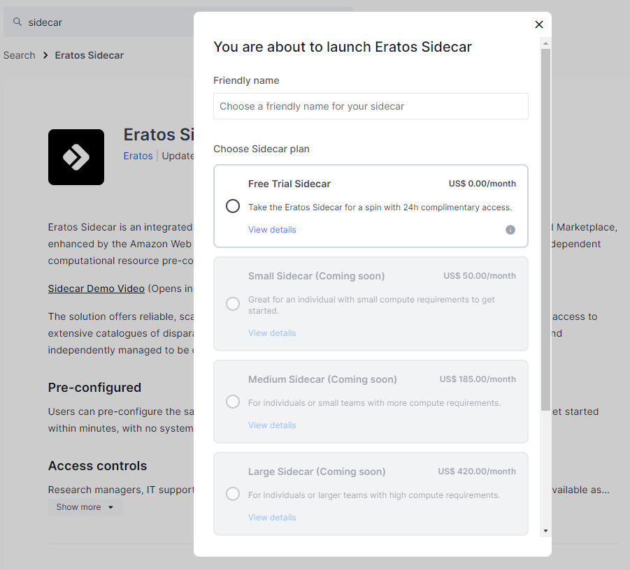The height and width of the screenshot is (570, 630).
Task: Click the Free Trial Sidecar plan title
Action: pyautogui.click(x=289, y=184)
